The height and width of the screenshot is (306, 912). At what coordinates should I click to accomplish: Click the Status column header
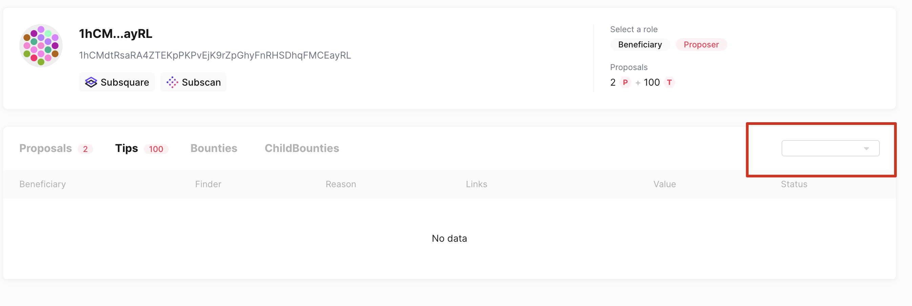coord(794,184)
